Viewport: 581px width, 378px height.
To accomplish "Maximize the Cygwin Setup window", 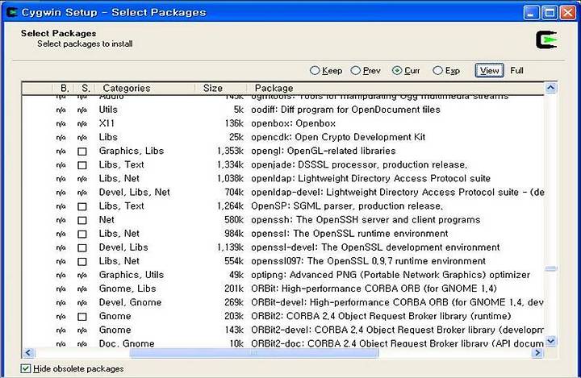I will click(550, 13).
